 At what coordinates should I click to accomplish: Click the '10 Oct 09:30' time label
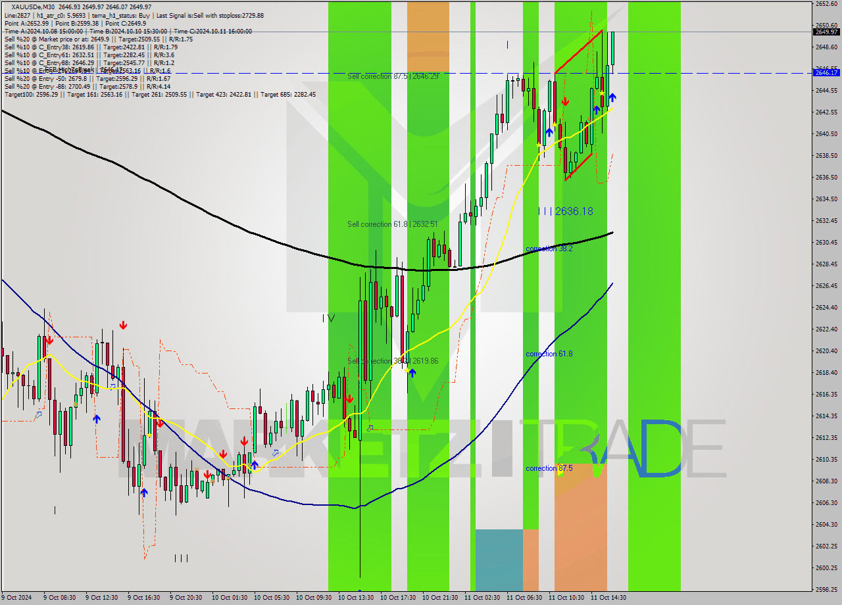click(x=313, y=598)
